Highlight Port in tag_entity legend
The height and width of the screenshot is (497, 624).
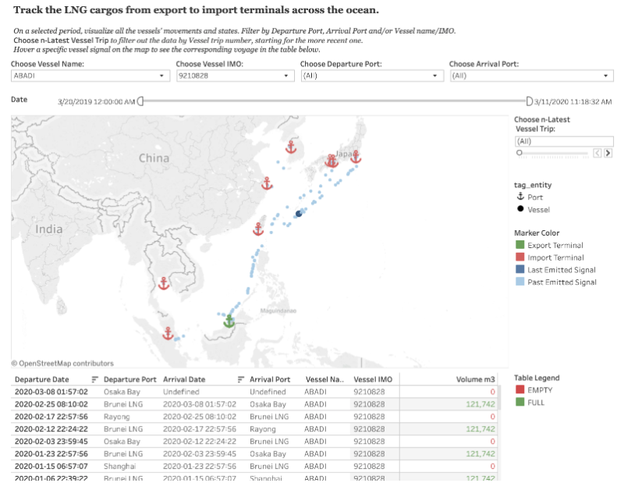click(x=535, y=197)
